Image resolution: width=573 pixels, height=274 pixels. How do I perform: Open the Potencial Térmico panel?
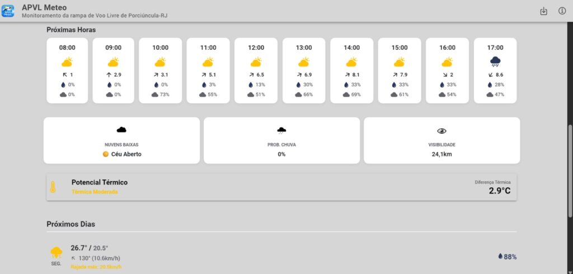(281, 187)
